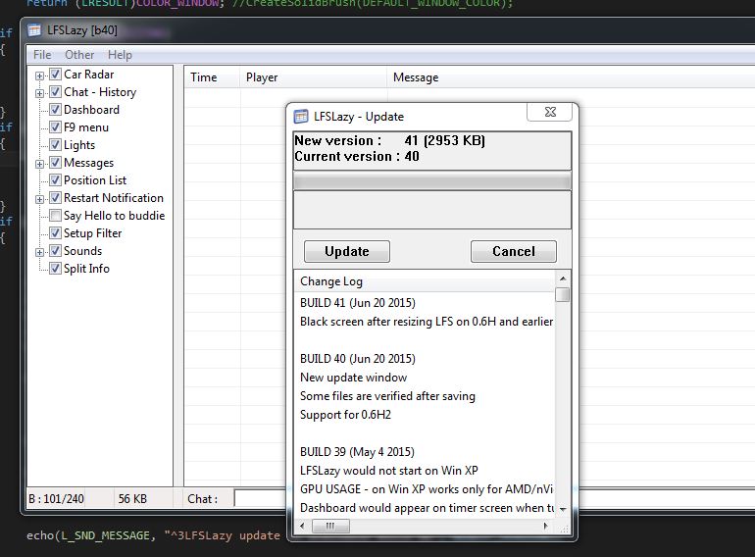
Task: Select the Setup Filter tree item label
Action: (x=92, y=233)
